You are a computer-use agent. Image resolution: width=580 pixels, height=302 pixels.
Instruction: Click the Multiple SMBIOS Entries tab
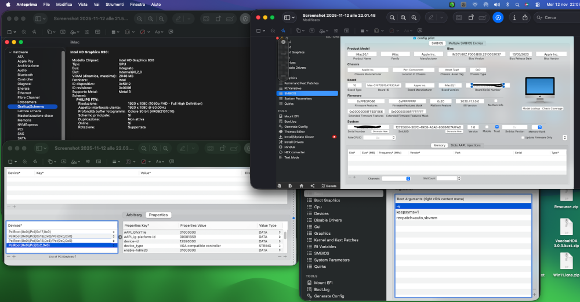pos(465,43)
